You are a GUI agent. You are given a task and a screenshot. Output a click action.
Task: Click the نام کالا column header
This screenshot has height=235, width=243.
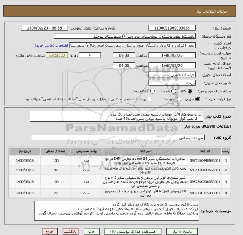[x=146, y=151]
